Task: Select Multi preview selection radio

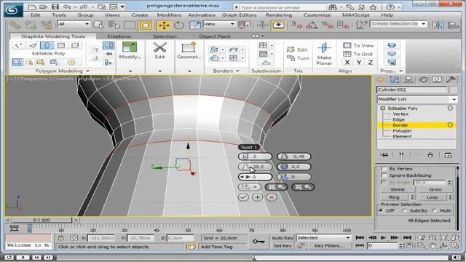Action: click(x=435, y=210)
